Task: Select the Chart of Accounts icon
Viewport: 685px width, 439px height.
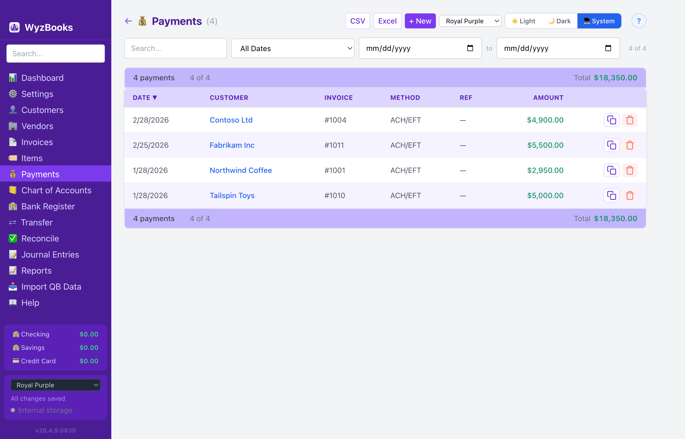Action: tap(13, 190)
